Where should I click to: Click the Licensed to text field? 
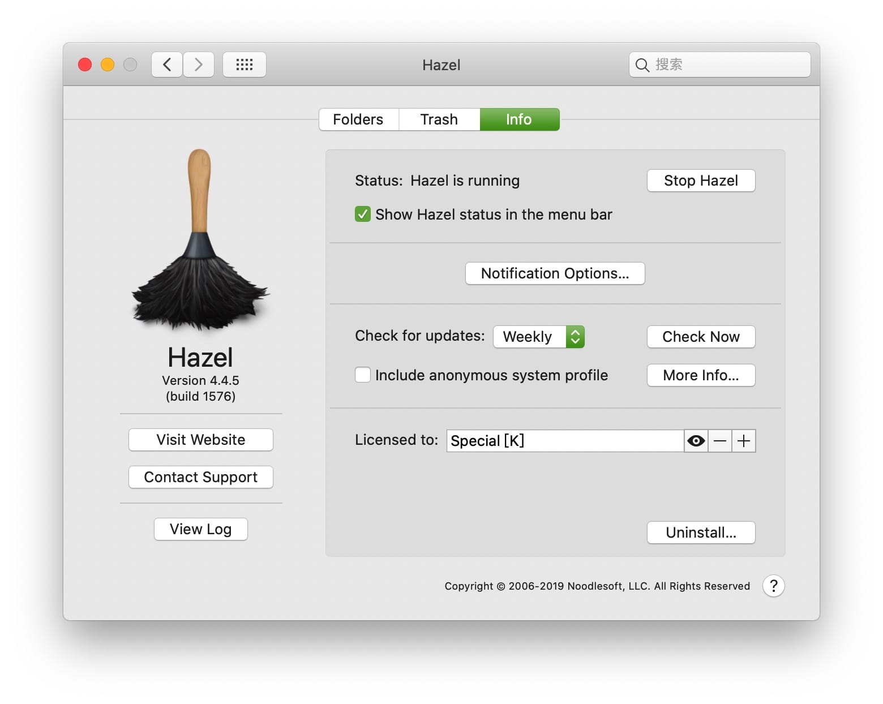click(564, 441)
